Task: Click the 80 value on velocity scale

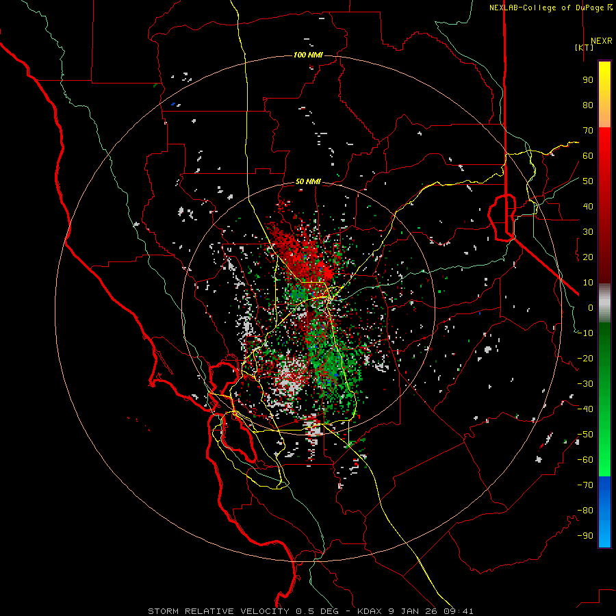Action: tap(588, 105)
